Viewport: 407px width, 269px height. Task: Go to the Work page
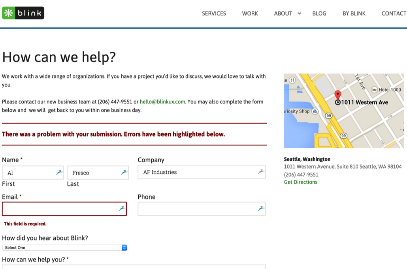250,13
